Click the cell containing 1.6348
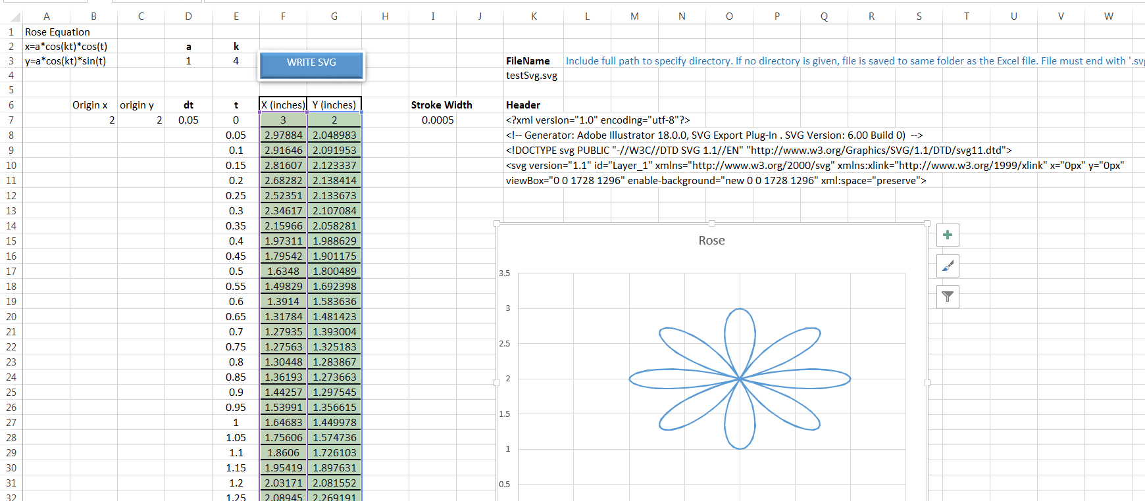Viewport: 1145px width, 501px height. coord(283,272)
